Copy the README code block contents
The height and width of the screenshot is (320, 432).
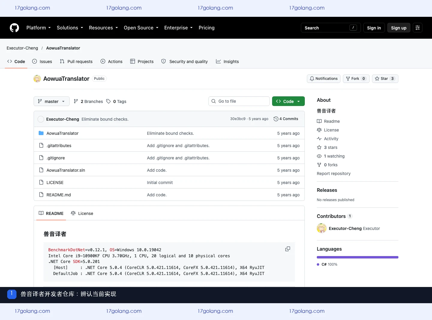[287, 249]
